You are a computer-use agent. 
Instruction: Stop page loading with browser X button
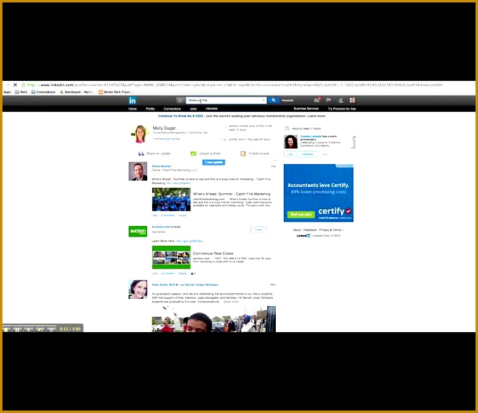[x=15, y=85]
